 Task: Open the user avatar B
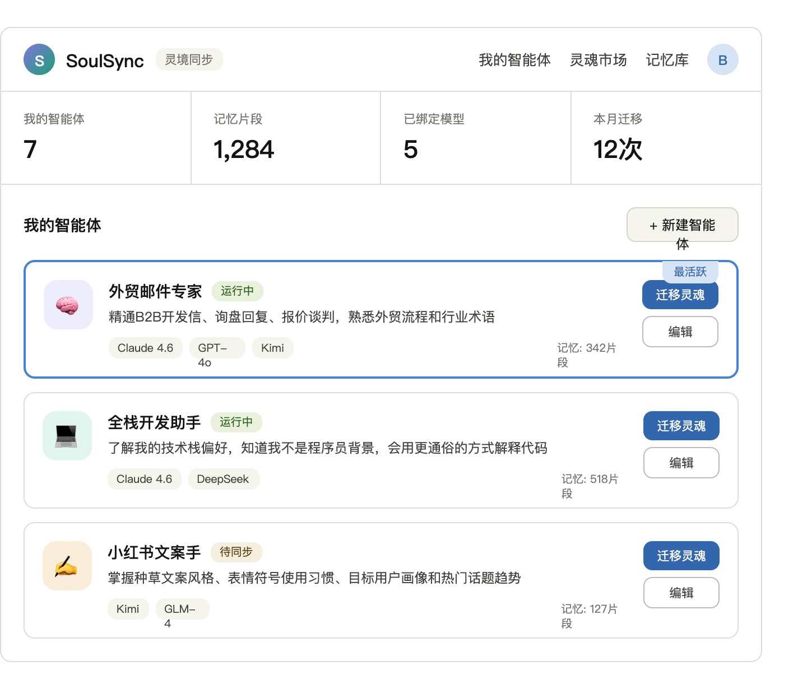tap(722, 60)
